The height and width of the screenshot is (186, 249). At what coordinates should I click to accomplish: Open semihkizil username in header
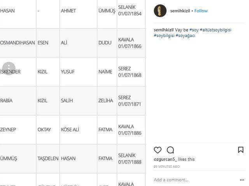click(x=180, y=11)
